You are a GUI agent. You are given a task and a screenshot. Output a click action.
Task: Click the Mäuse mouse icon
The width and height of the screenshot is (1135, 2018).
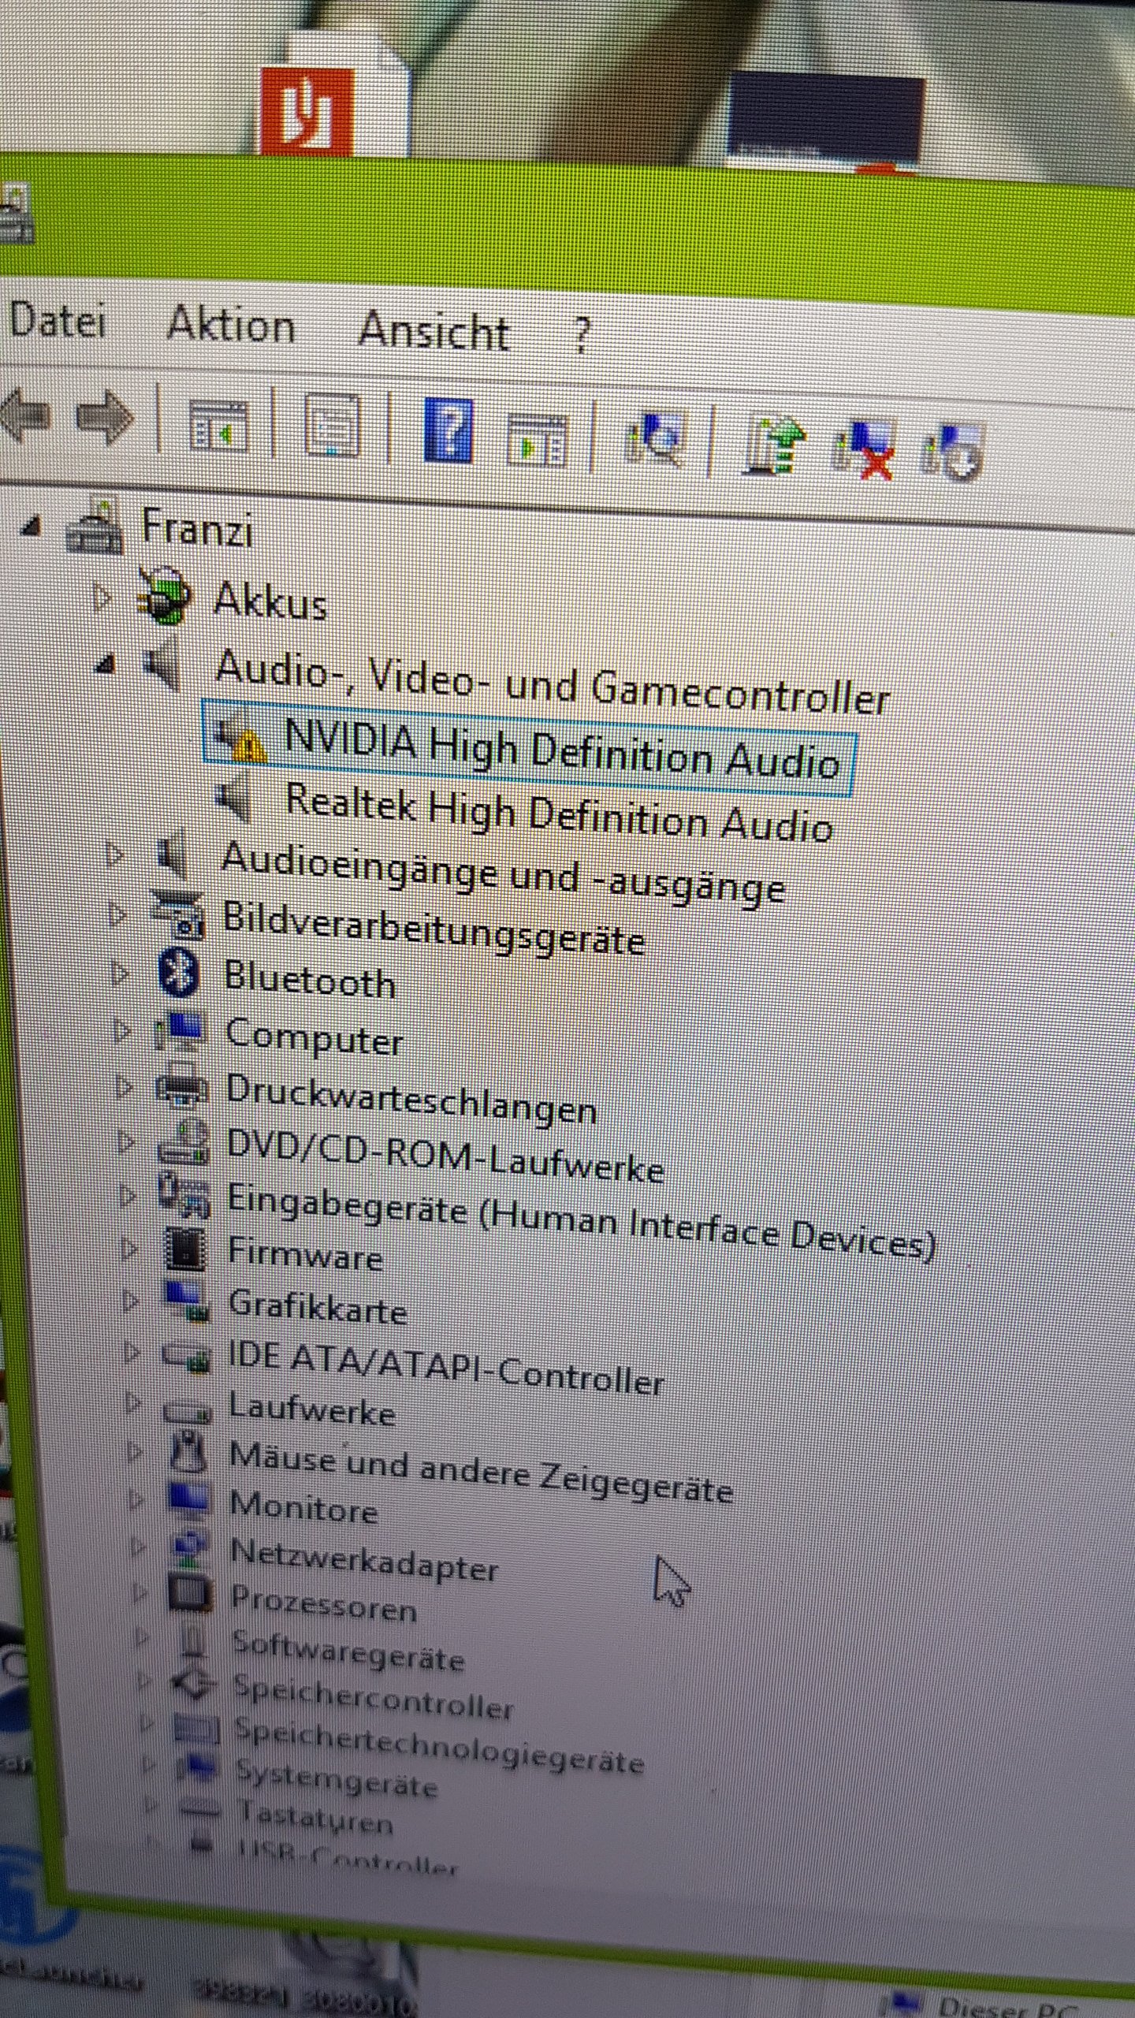pyautogui.click(x=189, y=1451)
